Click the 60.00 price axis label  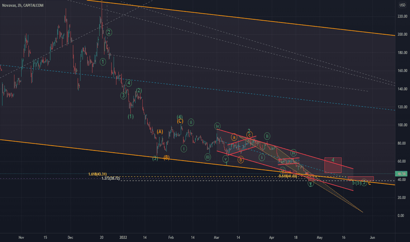(x=402, y=161)
